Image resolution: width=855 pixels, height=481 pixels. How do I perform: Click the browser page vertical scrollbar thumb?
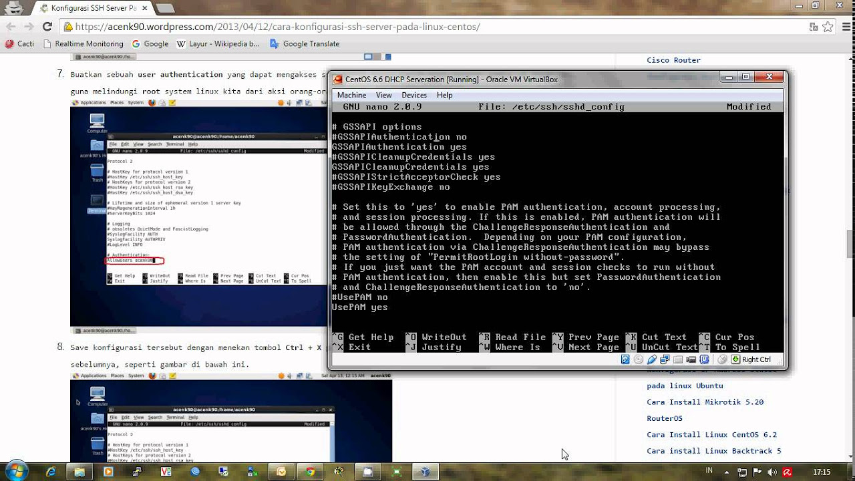850,244
